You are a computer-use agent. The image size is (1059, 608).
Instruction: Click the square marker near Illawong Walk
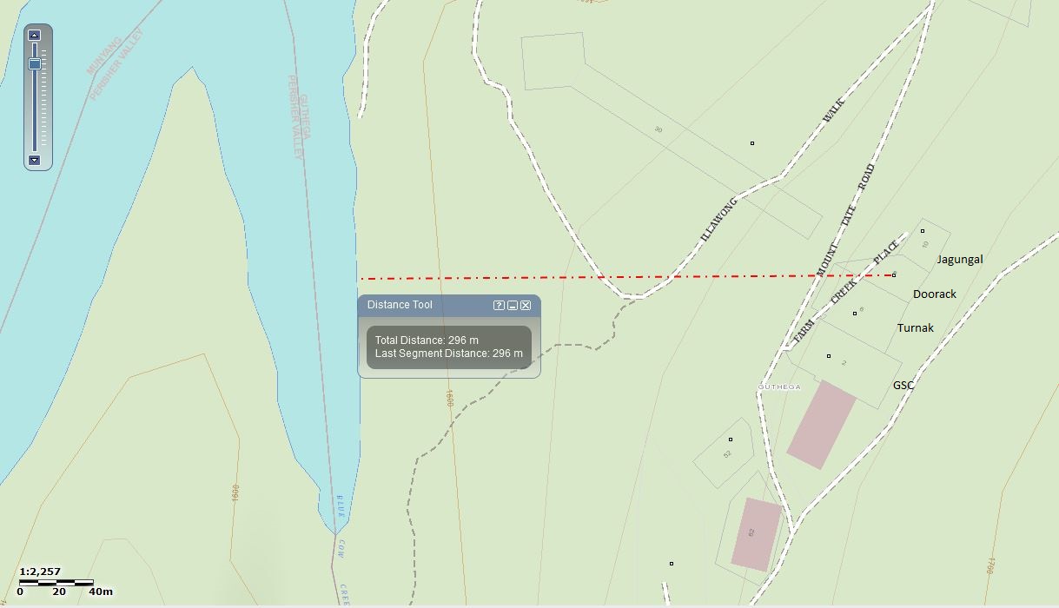pyautogui.click(x=752, y=143)
